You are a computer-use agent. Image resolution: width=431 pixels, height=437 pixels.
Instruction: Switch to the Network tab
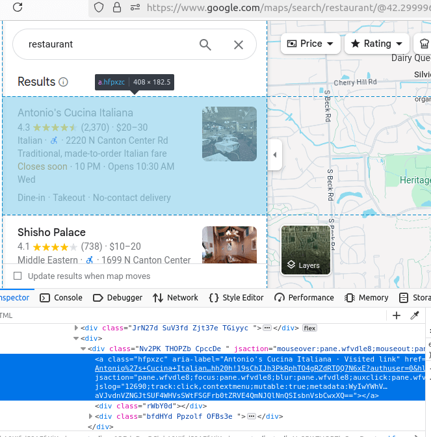click(x=176, y=298)
